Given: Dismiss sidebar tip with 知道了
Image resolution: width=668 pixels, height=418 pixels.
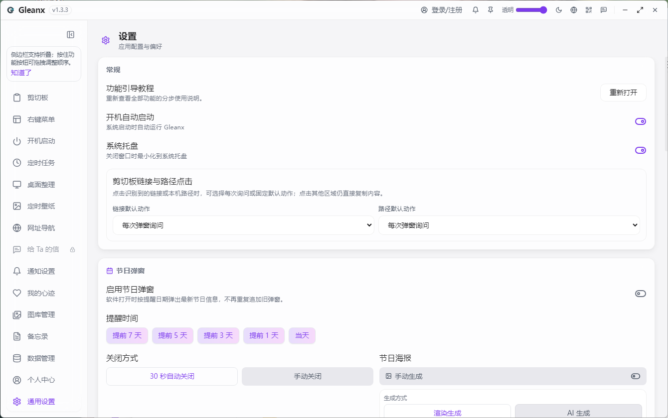Looking at the screenshot, I should (x=21, y=73).
